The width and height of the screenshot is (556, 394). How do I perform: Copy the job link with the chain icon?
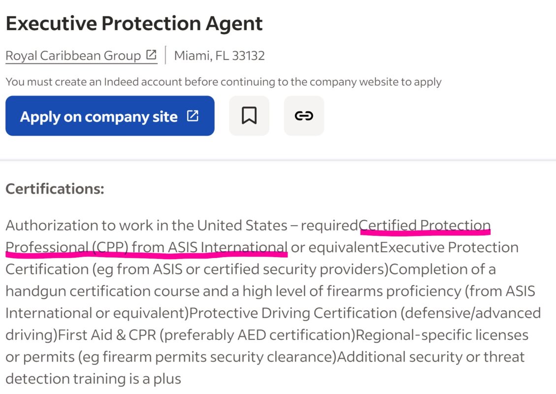pos(304,116)
